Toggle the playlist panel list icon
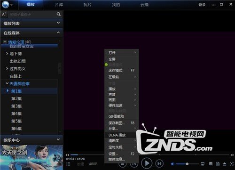Viewport: 235px width, 170px height. tap(68, 164)
